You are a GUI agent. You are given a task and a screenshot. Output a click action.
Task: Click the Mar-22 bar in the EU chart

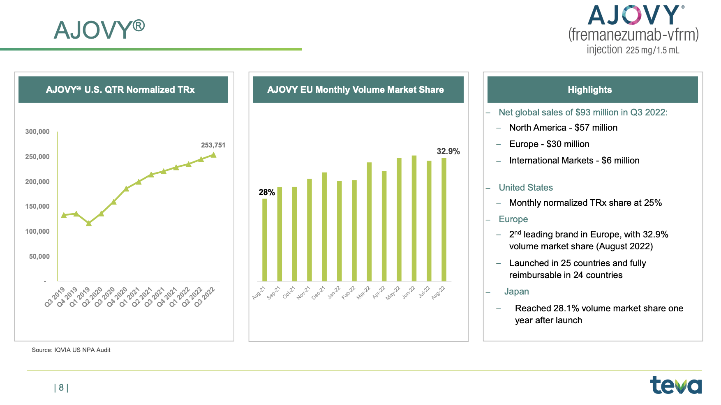(x=369, y=222)
